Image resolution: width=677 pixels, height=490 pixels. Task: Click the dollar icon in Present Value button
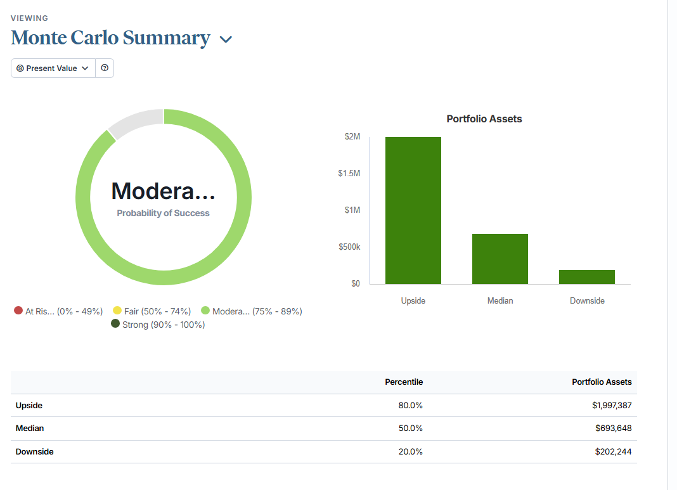(20, 68)
